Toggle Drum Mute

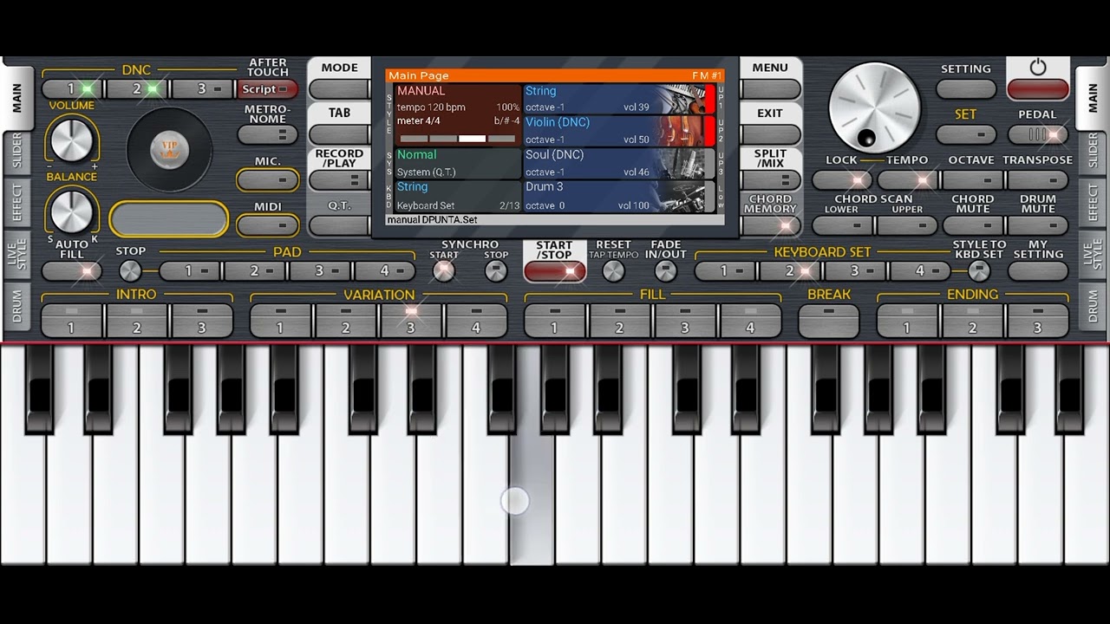coord(1038,226)
